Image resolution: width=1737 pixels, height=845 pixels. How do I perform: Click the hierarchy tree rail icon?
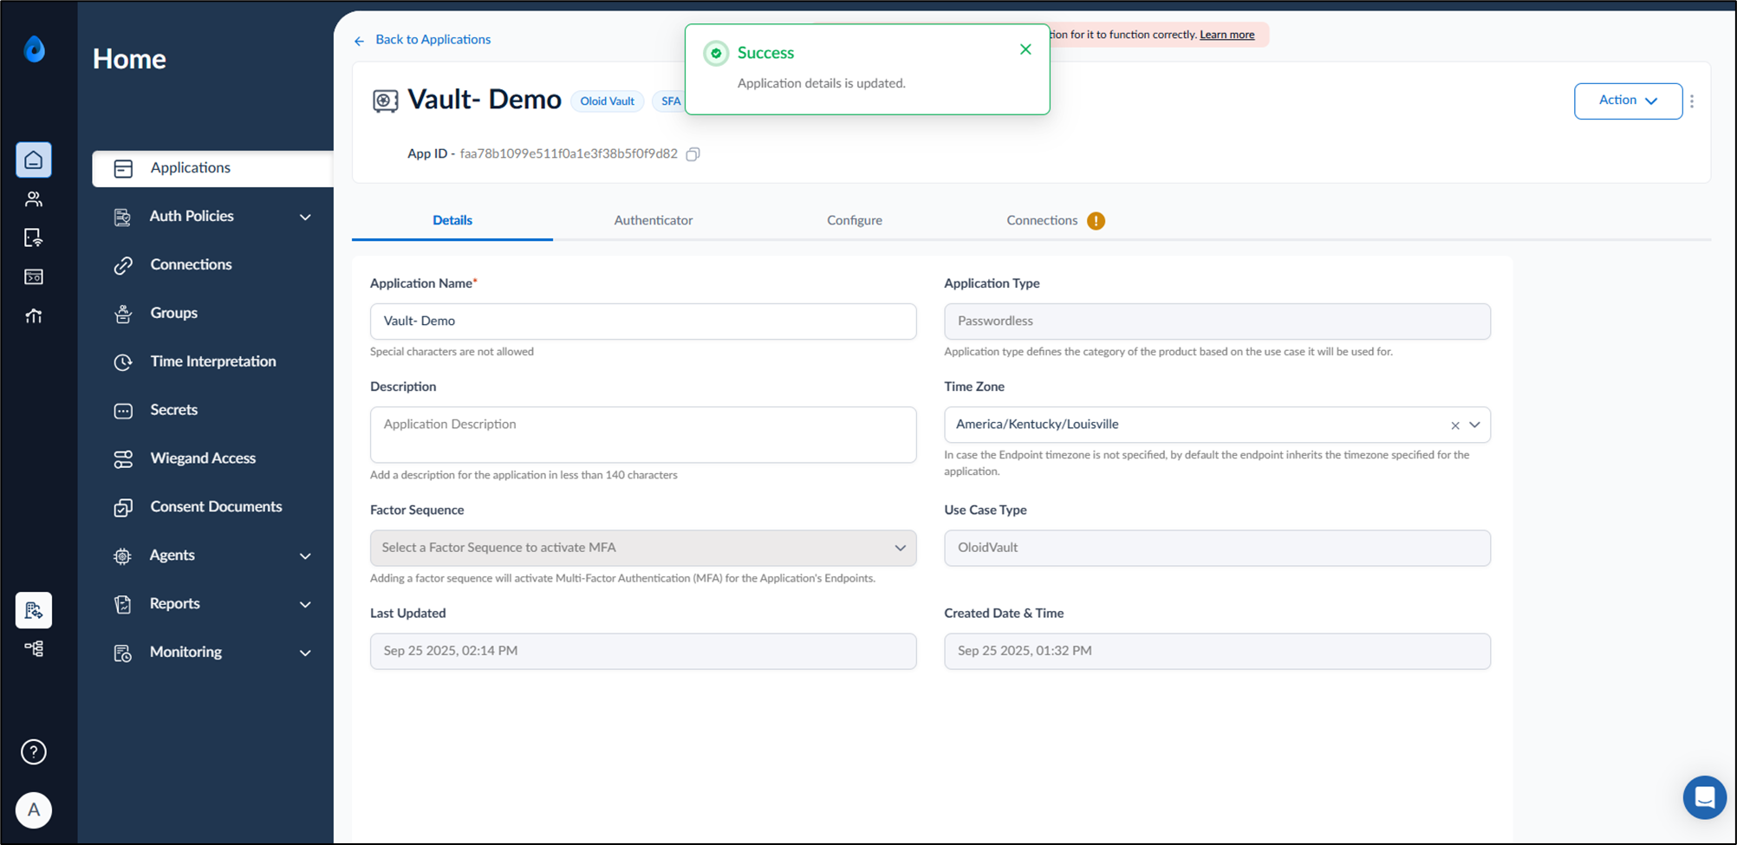pos(34,648)
